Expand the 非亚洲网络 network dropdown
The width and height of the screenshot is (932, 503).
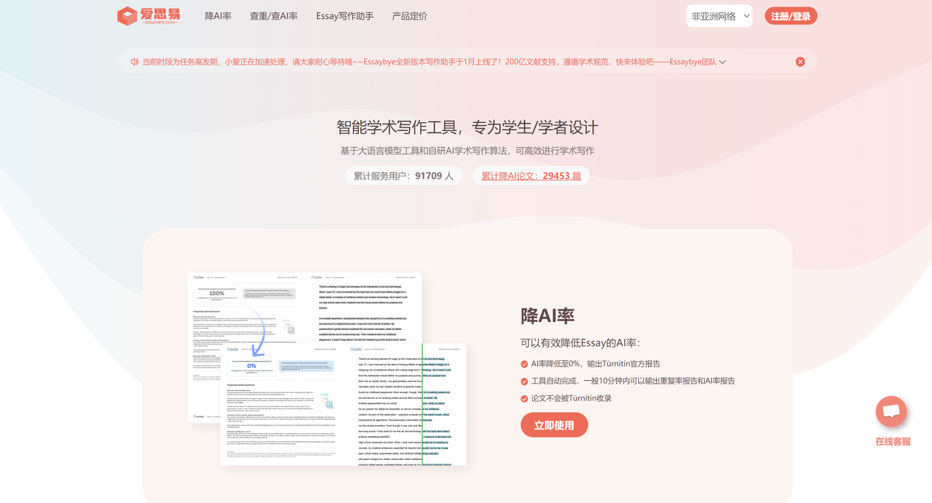pyautogui.click(x=719, y=16)
